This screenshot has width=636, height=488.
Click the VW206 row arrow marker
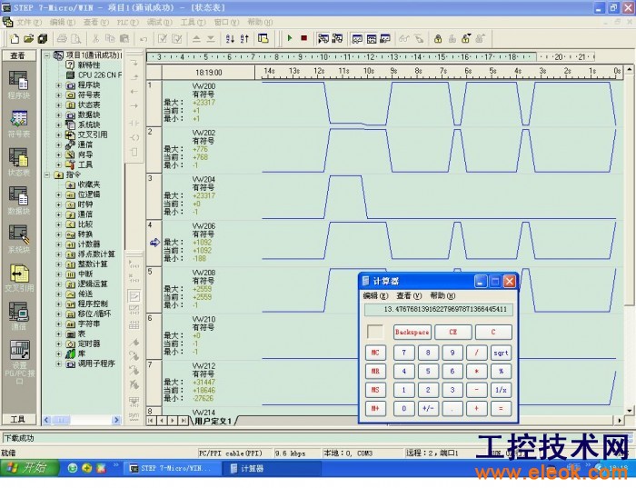[154, 243]
